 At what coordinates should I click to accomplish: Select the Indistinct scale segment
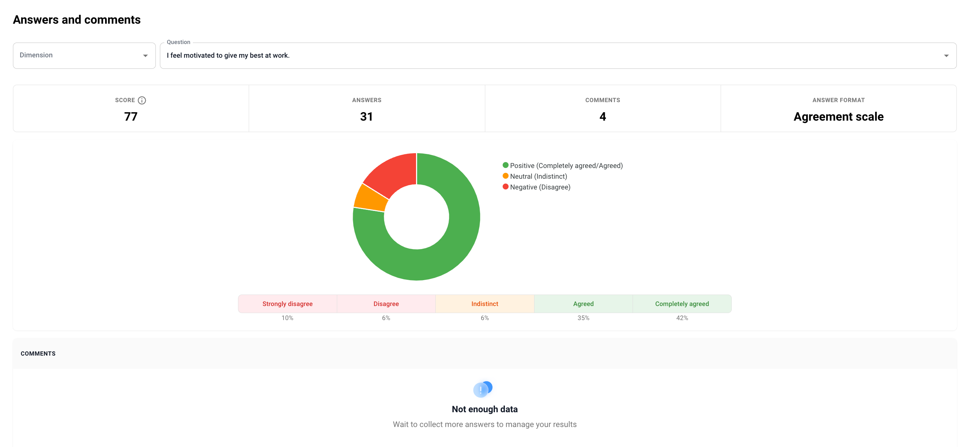(485, 304)
